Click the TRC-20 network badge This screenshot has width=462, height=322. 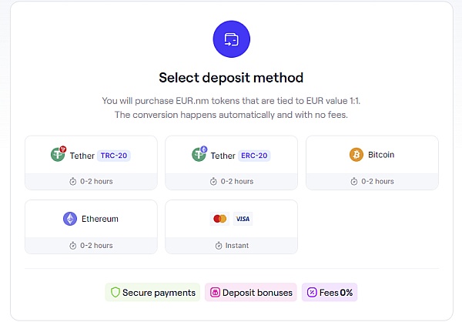click(114, 156)
